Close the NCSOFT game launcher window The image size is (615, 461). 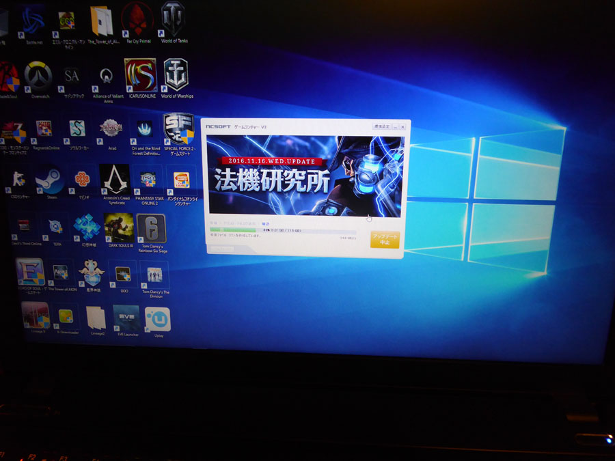(x=402, y=127)
